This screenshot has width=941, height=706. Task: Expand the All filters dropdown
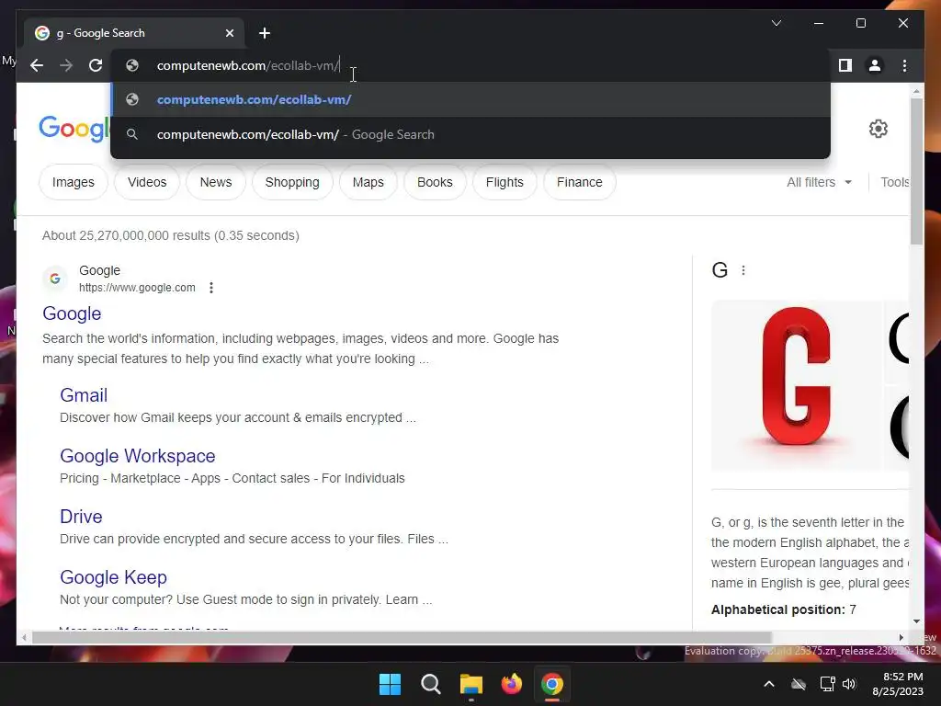(819, 182)
